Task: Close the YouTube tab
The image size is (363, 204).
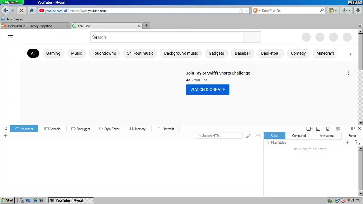Action: click(x=139, y=26)
